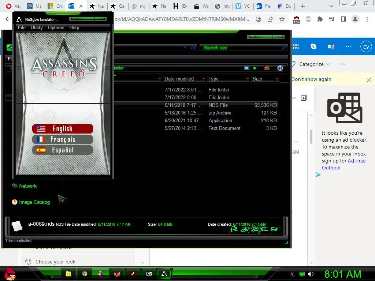375x281 pixels.
Task: Click Choose your look in Outlook
Action: coord(55,262)
